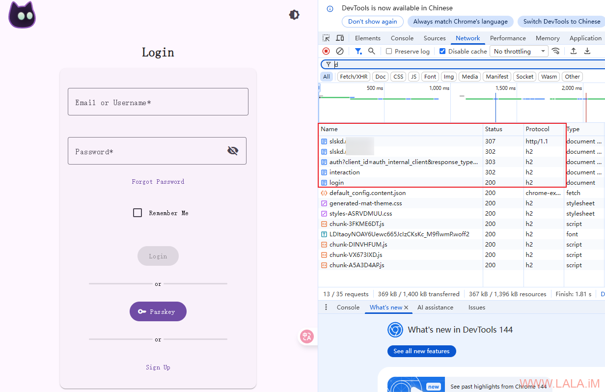This screenshot has width=605, height=392.
Task: Stop recording network log
Action: (326, 51)
